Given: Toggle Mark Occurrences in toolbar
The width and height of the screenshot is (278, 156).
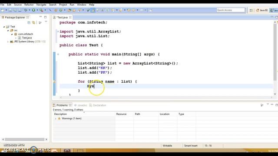Looking at the screenshot, I should tap(93, 10).
